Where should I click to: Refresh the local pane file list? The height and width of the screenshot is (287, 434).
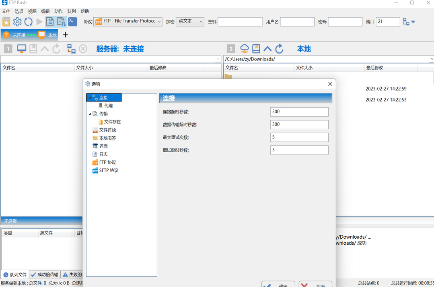pyautogui.click(x=280, y=49)
